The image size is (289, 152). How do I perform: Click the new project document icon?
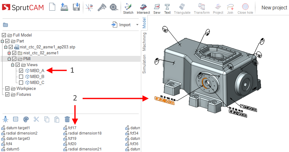click(52, 7)
